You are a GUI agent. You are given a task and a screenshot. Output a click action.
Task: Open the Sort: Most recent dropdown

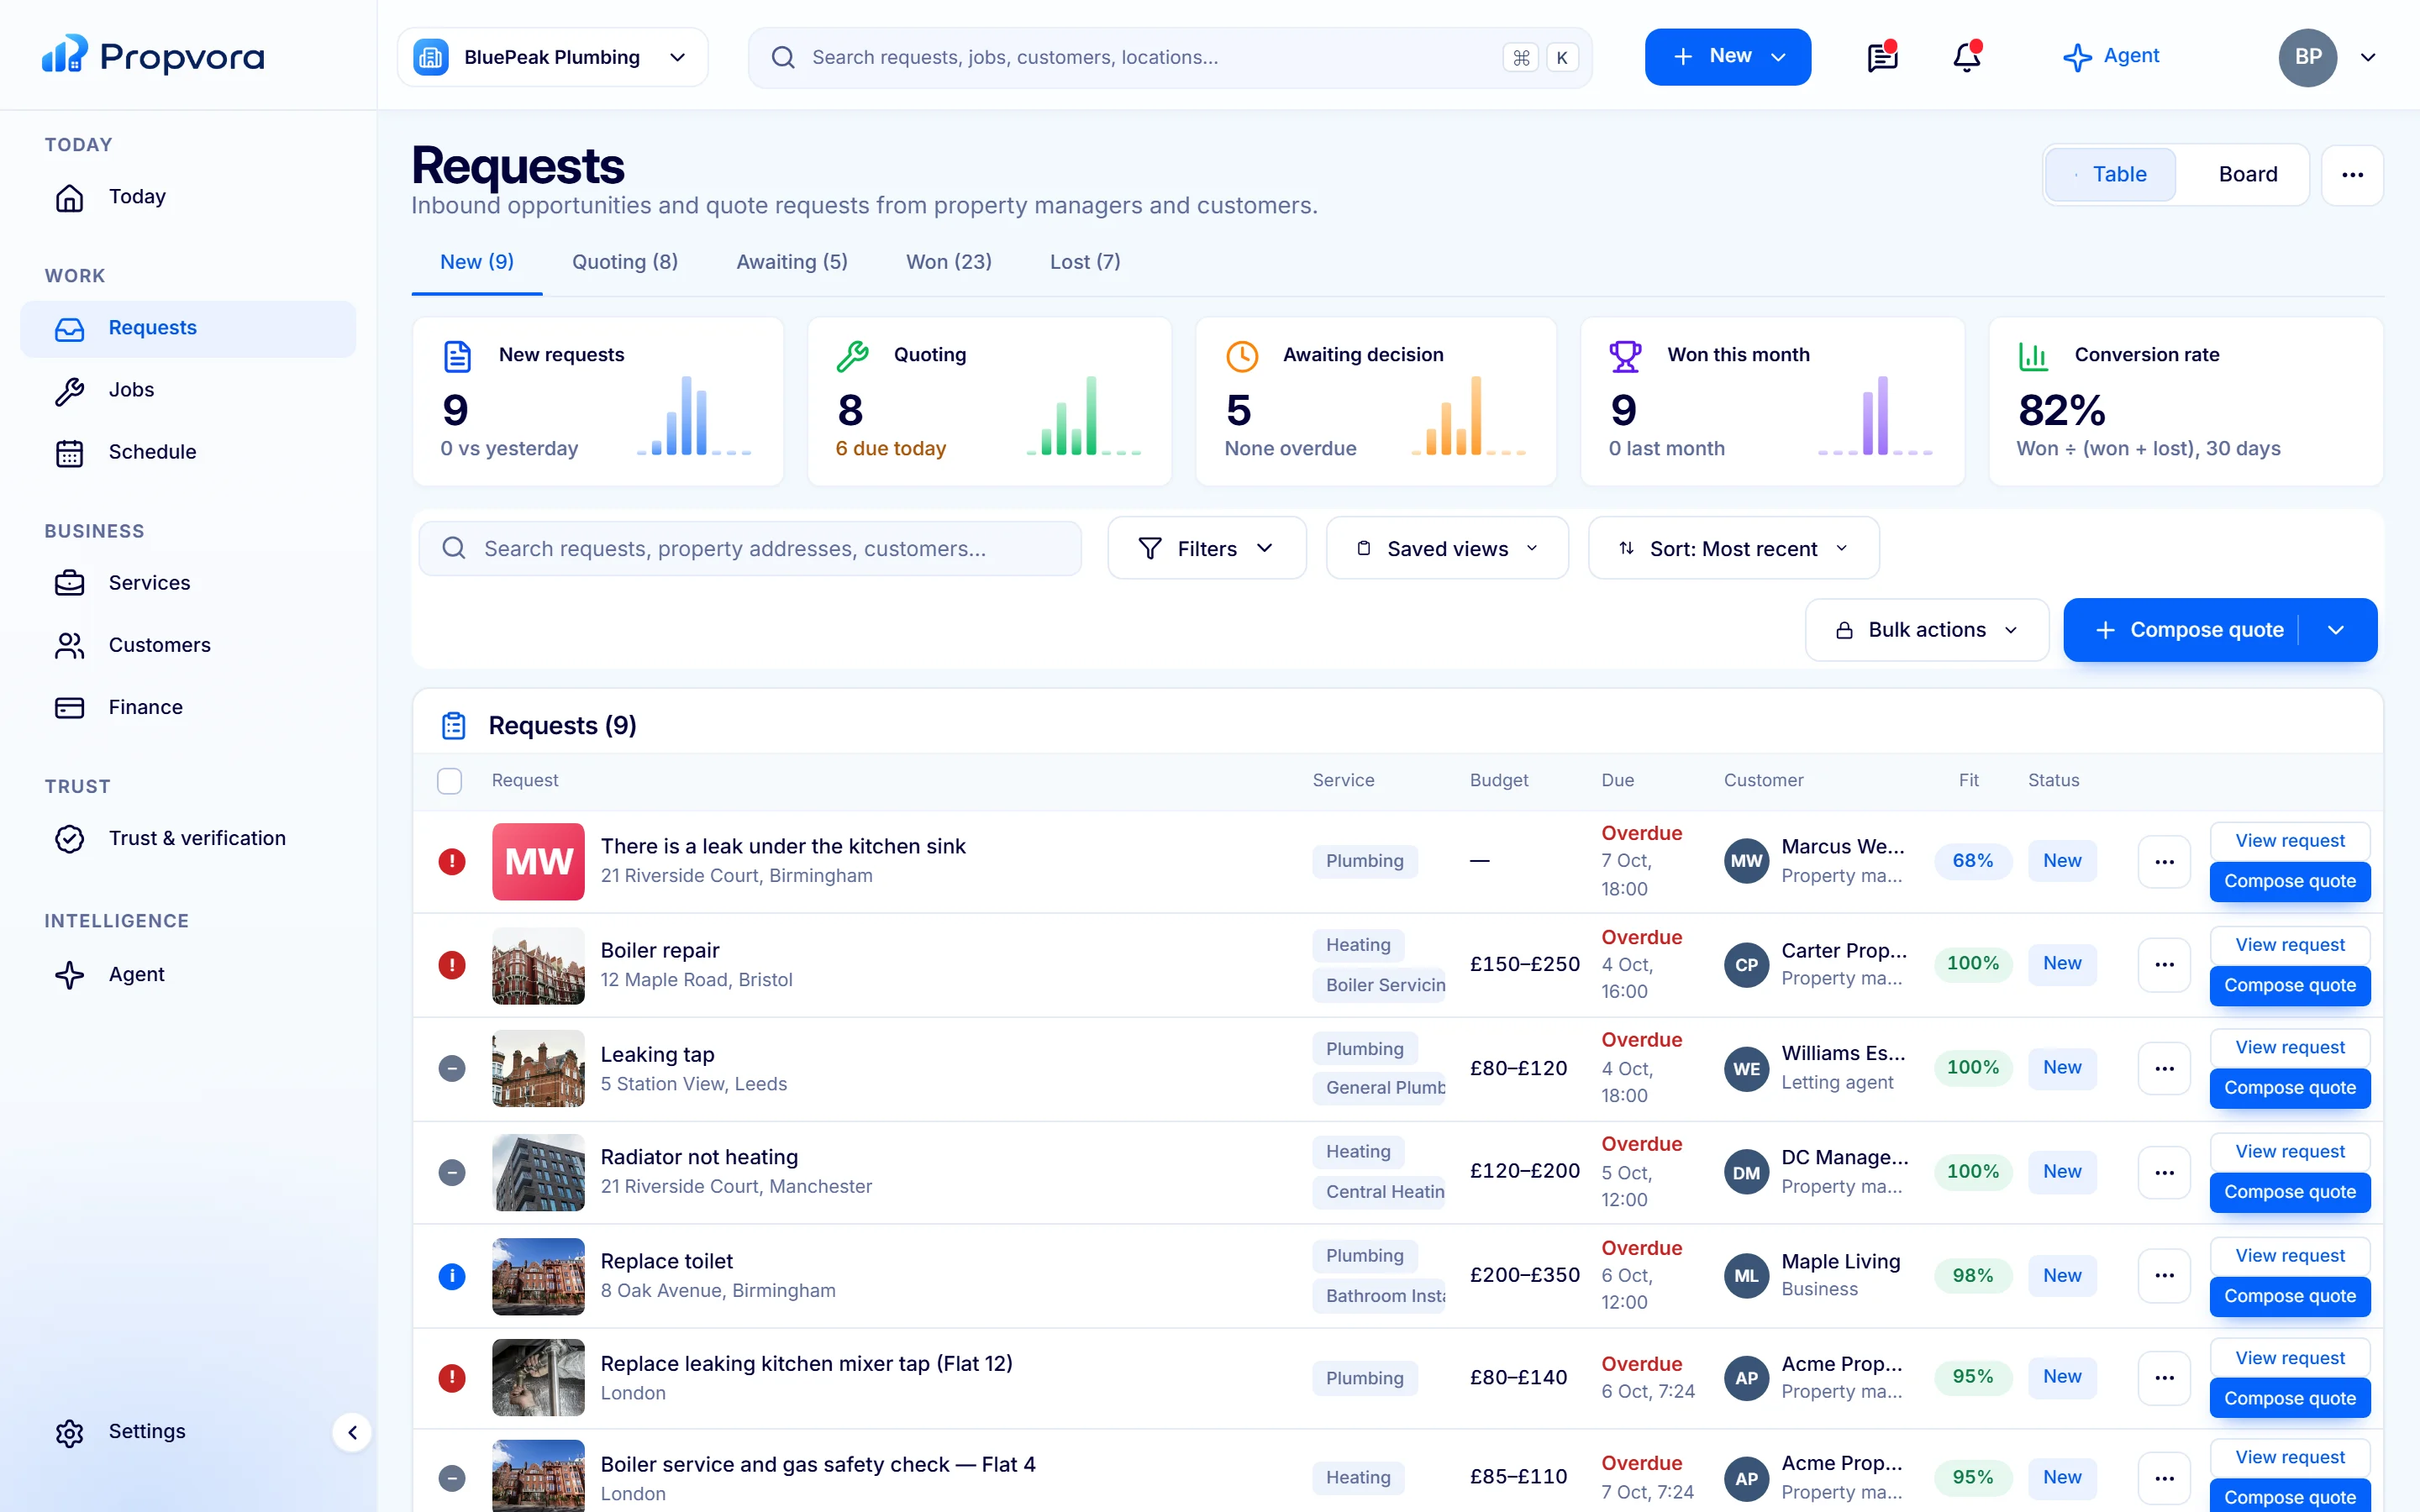point(1734,548)
